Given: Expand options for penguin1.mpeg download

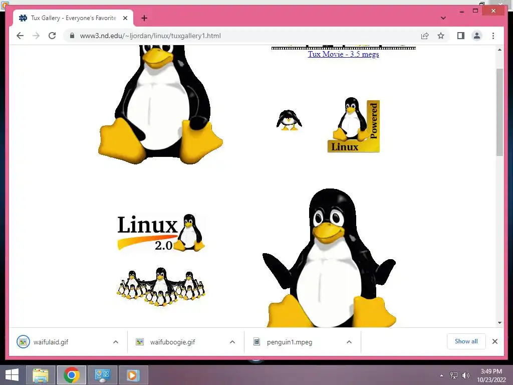Looking at the screenshot, I should 349,342.
